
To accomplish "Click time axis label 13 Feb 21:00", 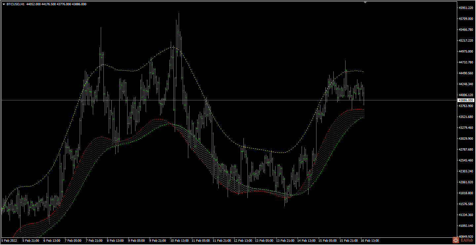I will coord(285,241).
